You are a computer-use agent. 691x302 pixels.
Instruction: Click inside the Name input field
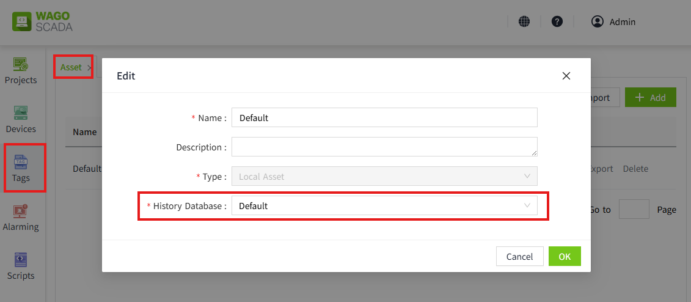click(384, 117)
